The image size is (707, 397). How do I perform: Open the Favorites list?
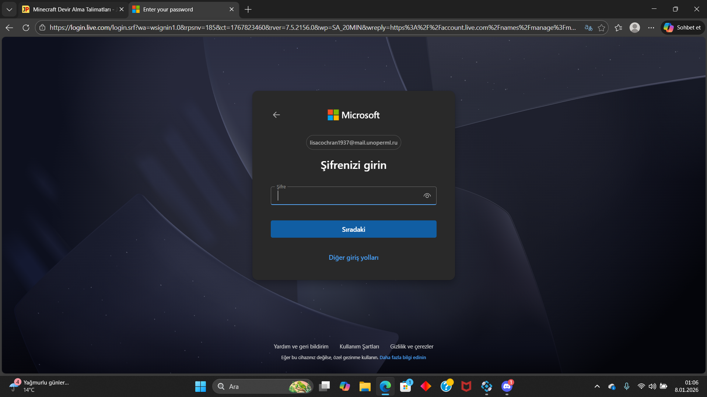pos(619,28)
